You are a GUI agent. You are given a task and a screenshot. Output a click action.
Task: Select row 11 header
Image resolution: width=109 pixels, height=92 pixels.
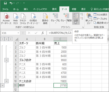pos(16,85)
